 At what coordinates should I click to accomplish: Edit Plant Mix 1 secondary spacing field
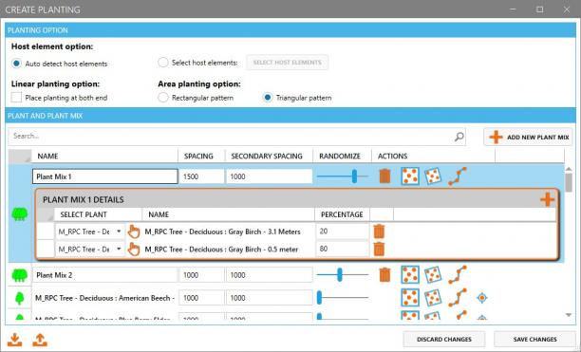(270, 176)
